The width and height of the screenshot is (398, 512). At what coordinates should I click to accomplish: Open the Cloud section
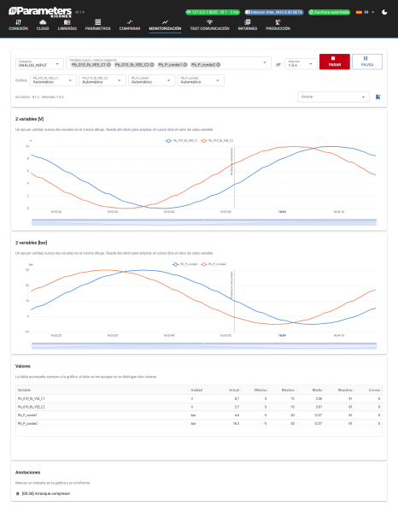click(x=43, y=25)
